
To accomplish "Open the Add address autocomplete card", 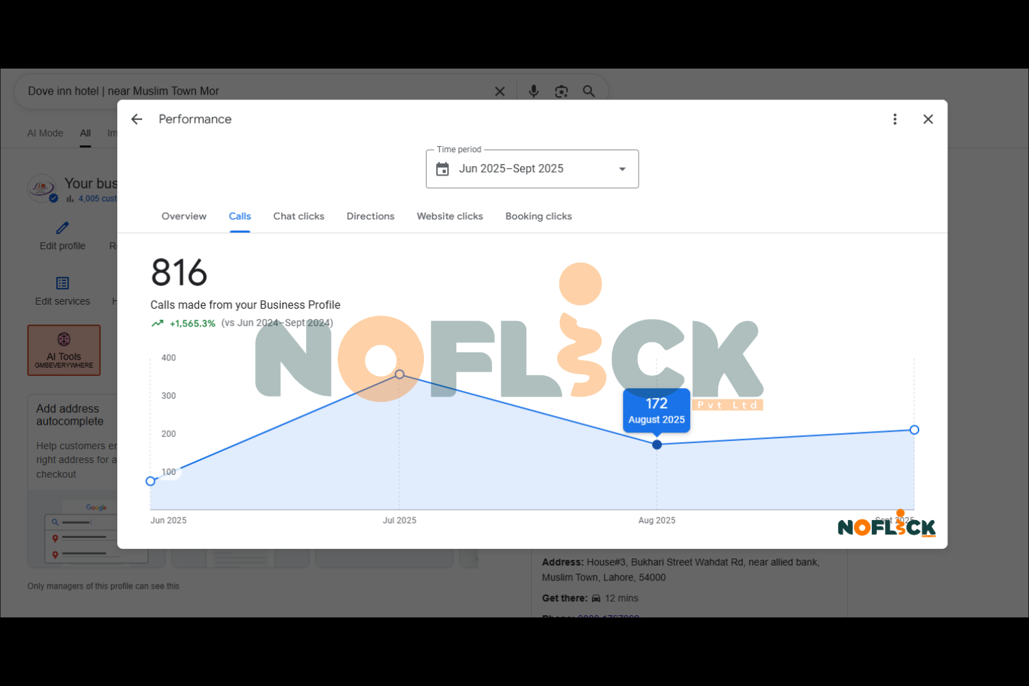I will [x=73, y=480].
